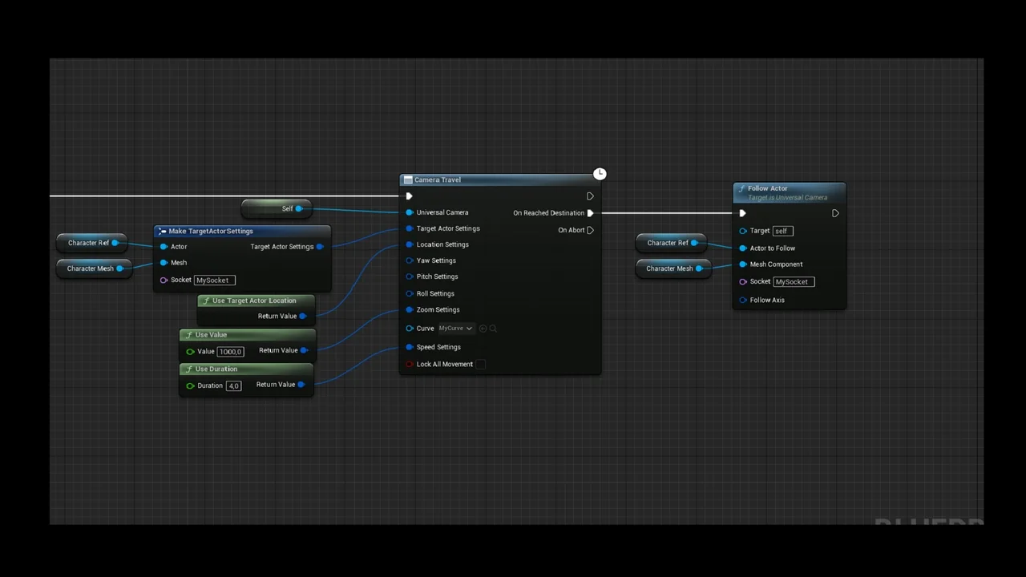Click the Universal Camera input pin

410,212
